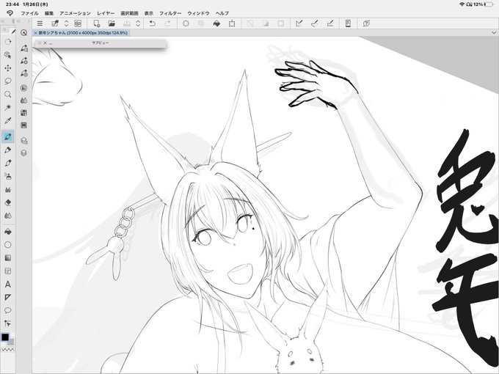Select the Brush tool below Pencil
The width and height of the screenshot is (499, 374).
click(8, 163)
